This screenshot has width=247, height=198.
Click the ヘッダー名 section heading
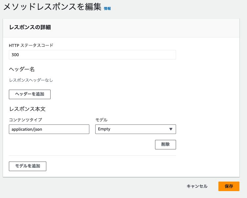22,69
